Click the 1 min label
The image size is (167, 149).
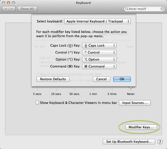point(93,94)
